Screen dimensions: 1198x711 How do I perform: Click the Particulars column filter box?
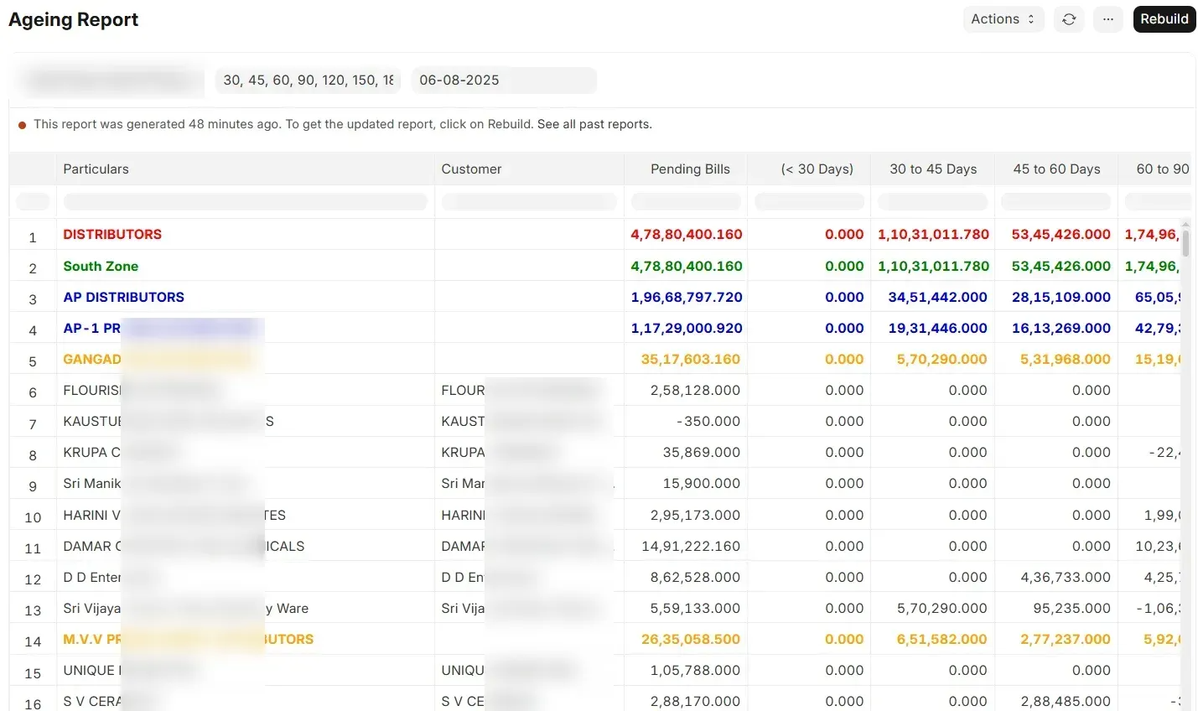pos(245,201)
